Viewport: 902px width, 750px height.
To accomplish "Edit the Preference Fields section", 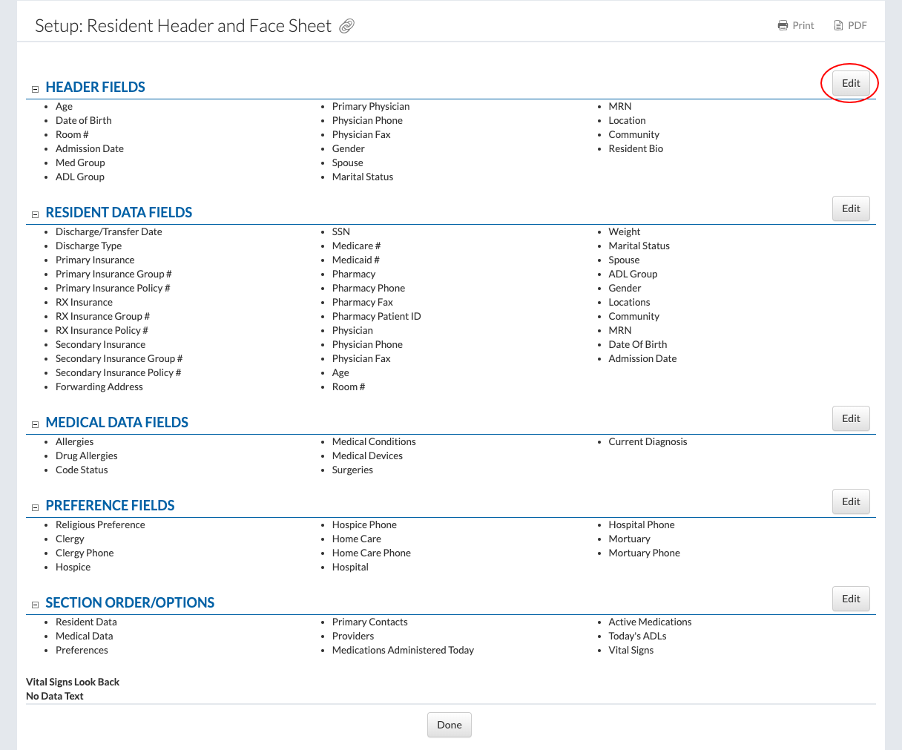I will (850, 501).
